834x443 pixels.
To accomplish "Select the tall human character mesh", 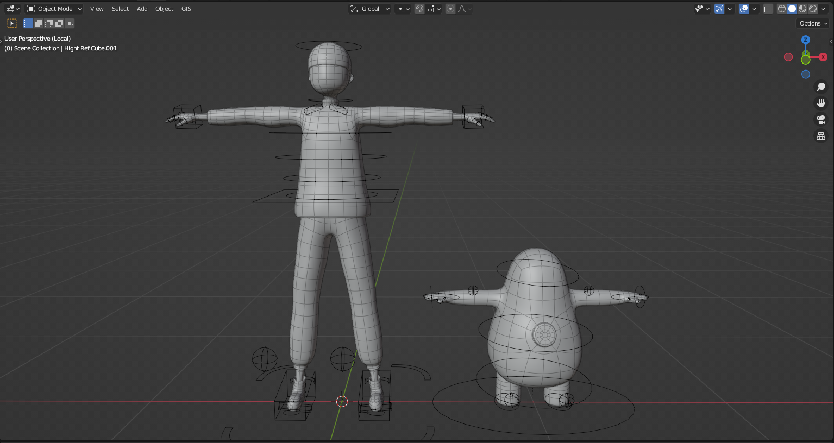I will coord(330,163).
